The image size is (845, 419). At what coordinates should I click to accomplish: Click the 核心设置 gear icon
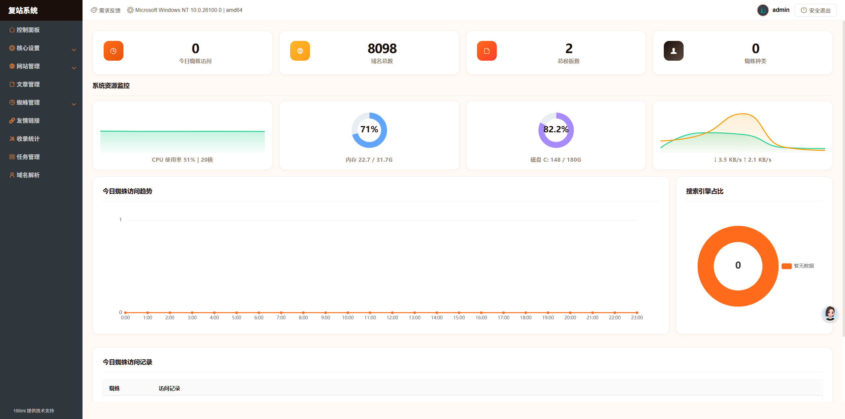coord(12,48)
